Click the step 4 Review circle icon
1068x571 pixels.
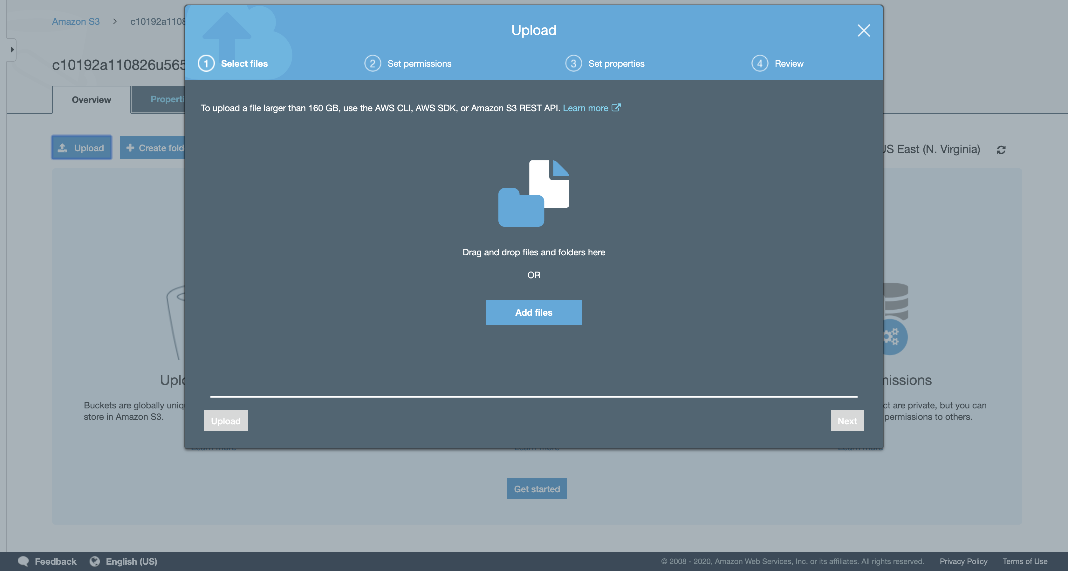pyautogui.click(x=760, y=64)
